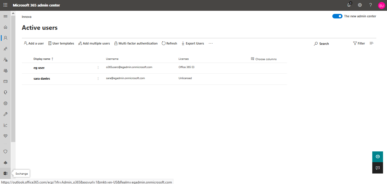Open Settings gear icon in sidebar
The width and height of the screenshot is (387, 184).
[x=5, y=103]
